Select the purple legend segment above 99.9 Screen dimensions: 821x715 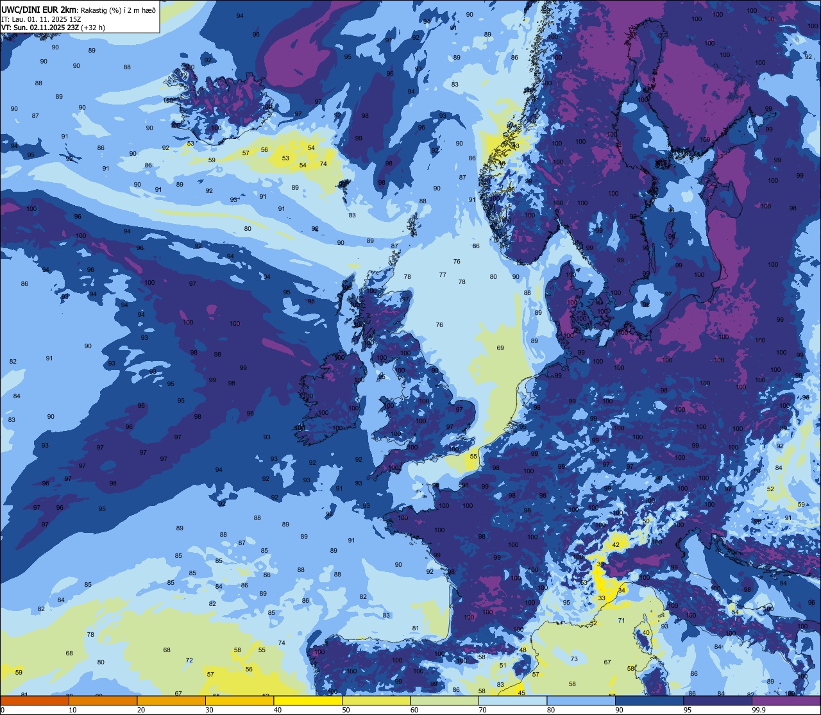[x=786, y=701]
